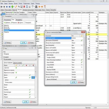Toggle the green checkmark in the Марки row
Screen dimensions: 109x109
coord(30,95)
